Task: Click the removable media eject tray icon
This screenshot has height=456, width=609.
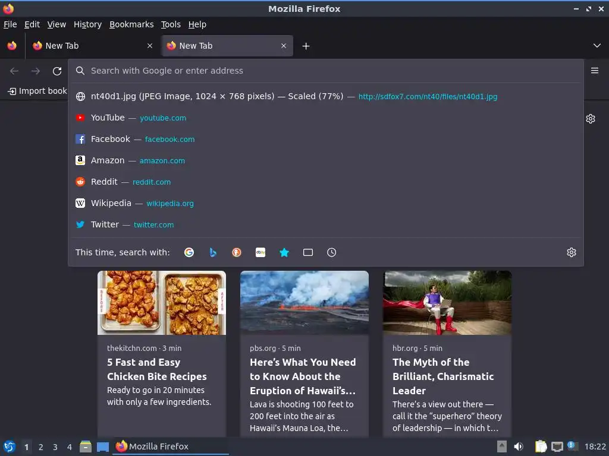Action: click(x=502, y=446)
